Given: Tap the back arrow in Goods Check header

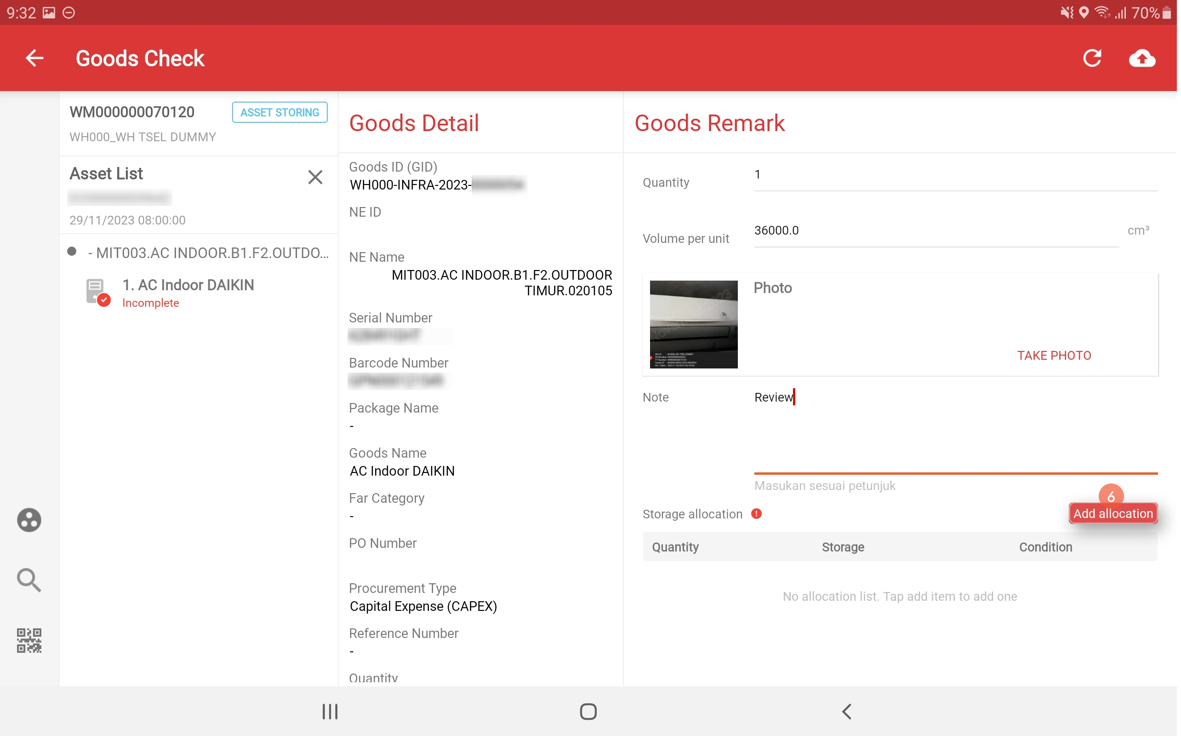Looking at the screenshot, I should (34, 58).
